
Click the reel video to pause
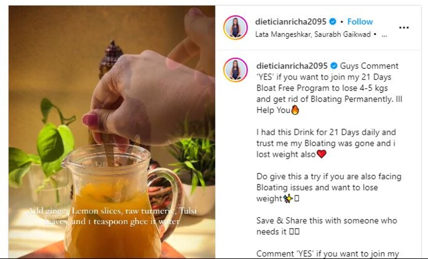[112, 132]
